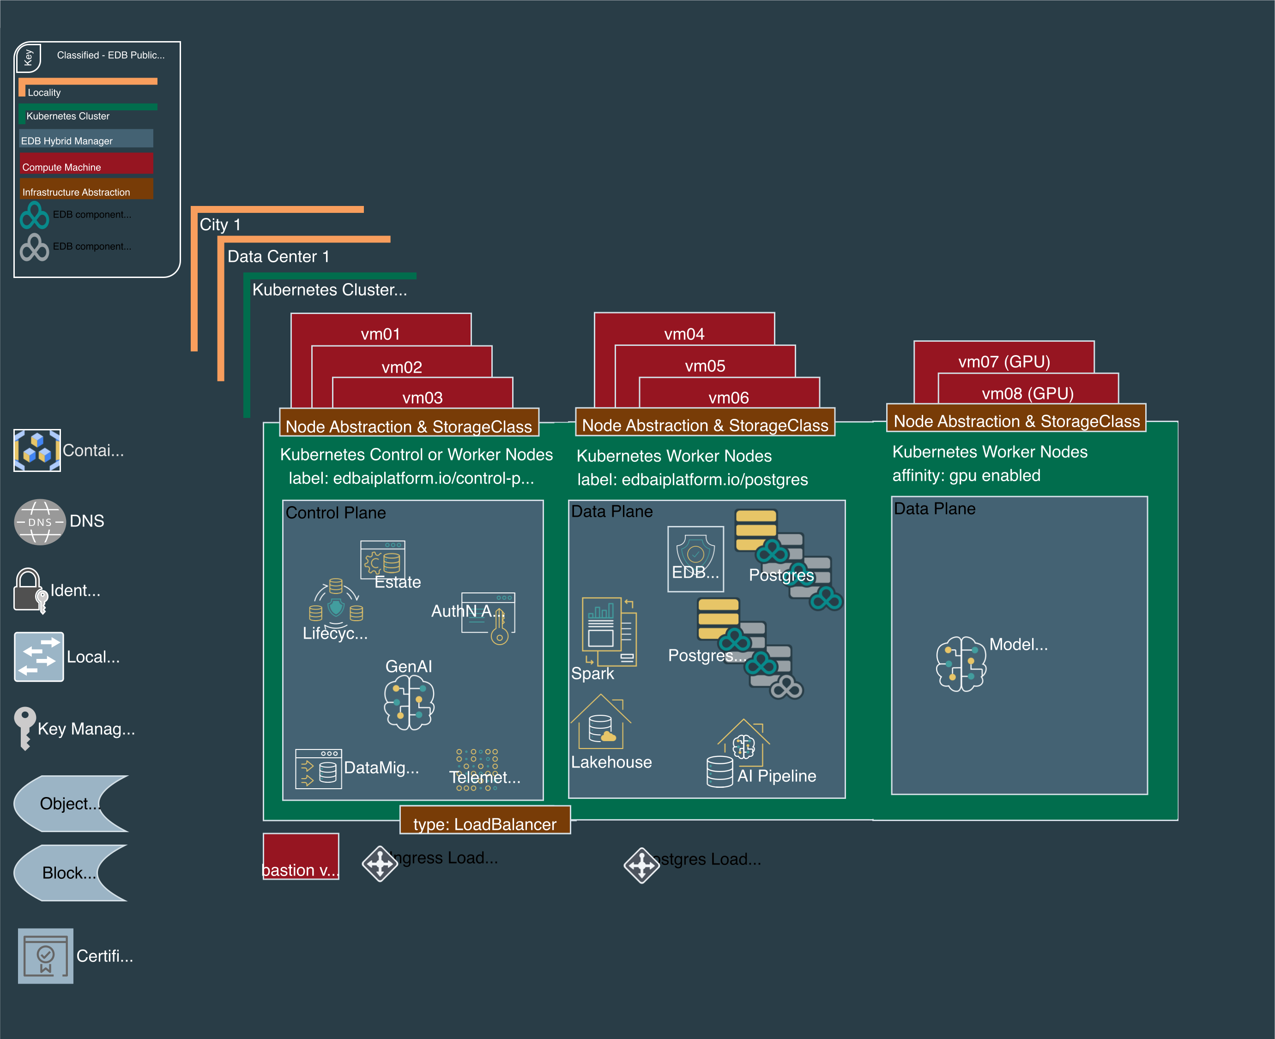Viewport: 1275px width, 1039px height.
Task: Click the Spark report icon
Action: (609, 632)
